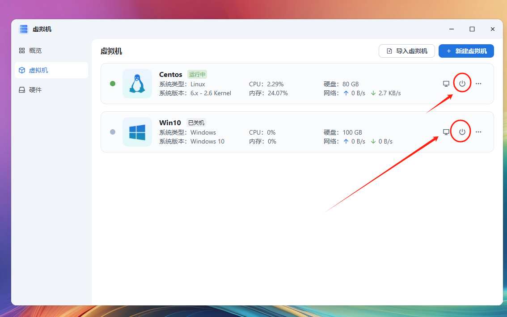Select the Centos virtual machine name
Screen dimensions: 507x317
(171, 75)
